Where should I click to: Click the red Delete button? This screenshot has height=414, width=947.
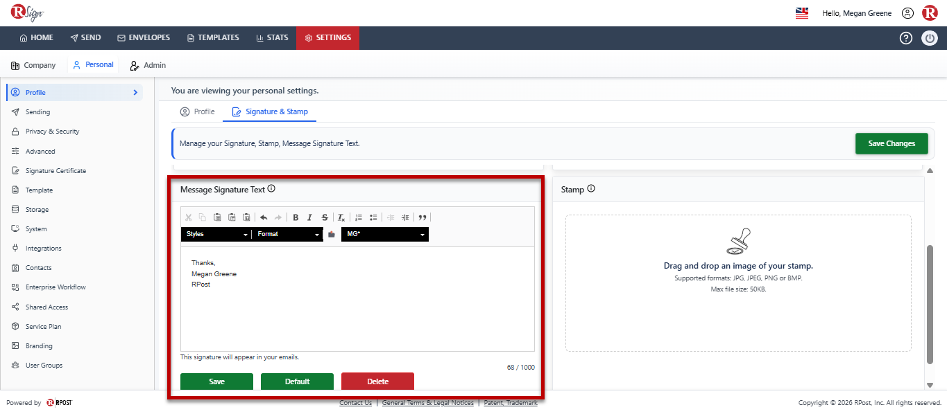pyautogui.click(x=377, y=381)
